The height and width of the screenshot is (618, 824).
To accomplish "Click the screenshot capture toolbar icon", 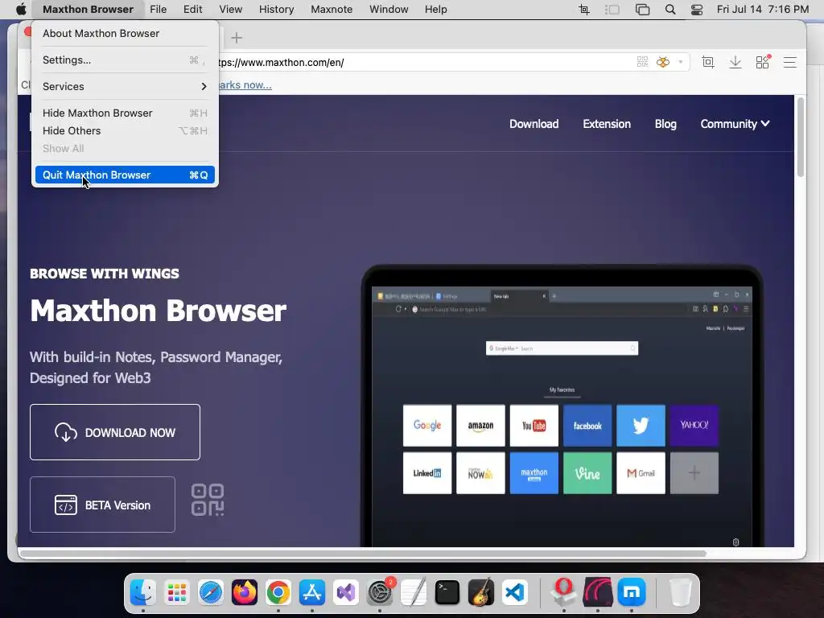I will click(x=708, y=62).
